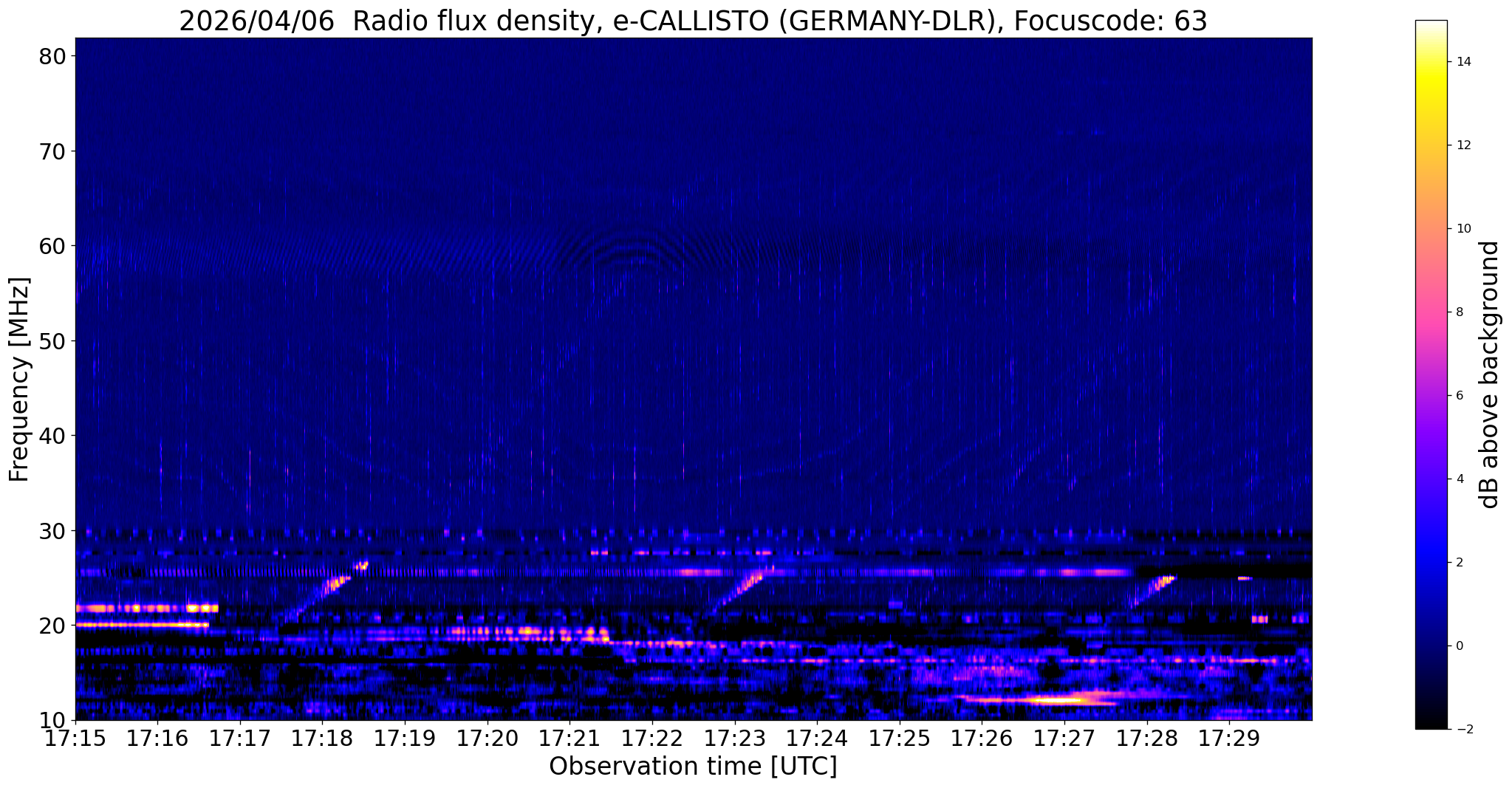Click the colorbar tick label 6

tap(1459, 396)
